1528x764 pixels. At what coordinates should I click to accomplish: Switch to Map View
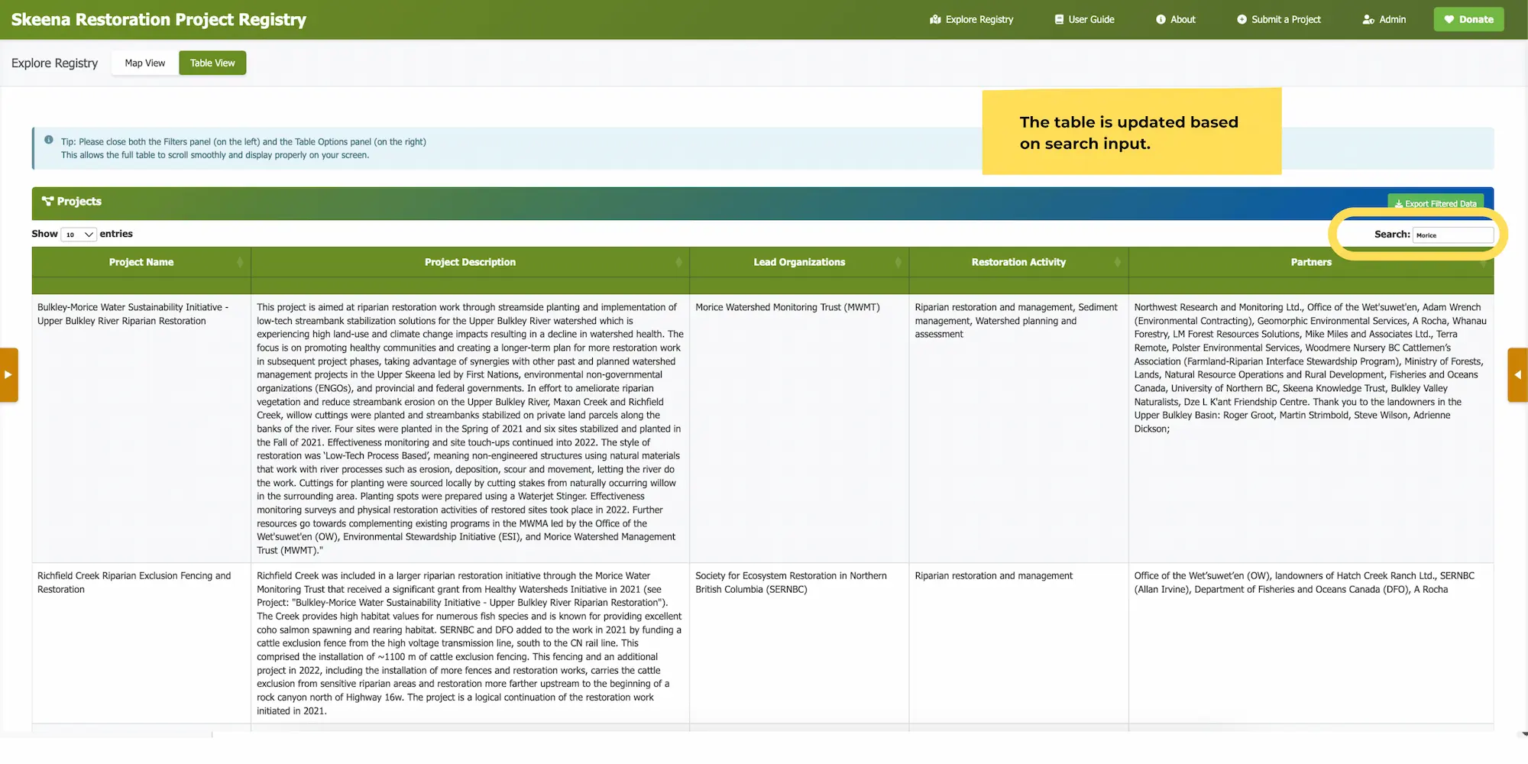144,63
